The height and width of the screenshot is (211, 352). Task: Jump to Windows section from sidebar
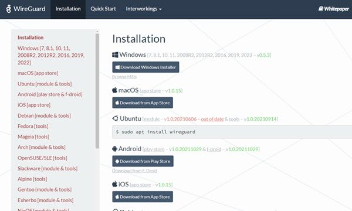51,55
